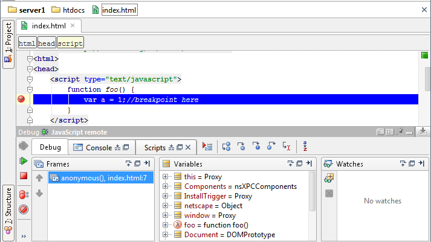Toggle alphabetical sort of variables
Viewport: 431px width, 242px height.
tap(305, 147)
